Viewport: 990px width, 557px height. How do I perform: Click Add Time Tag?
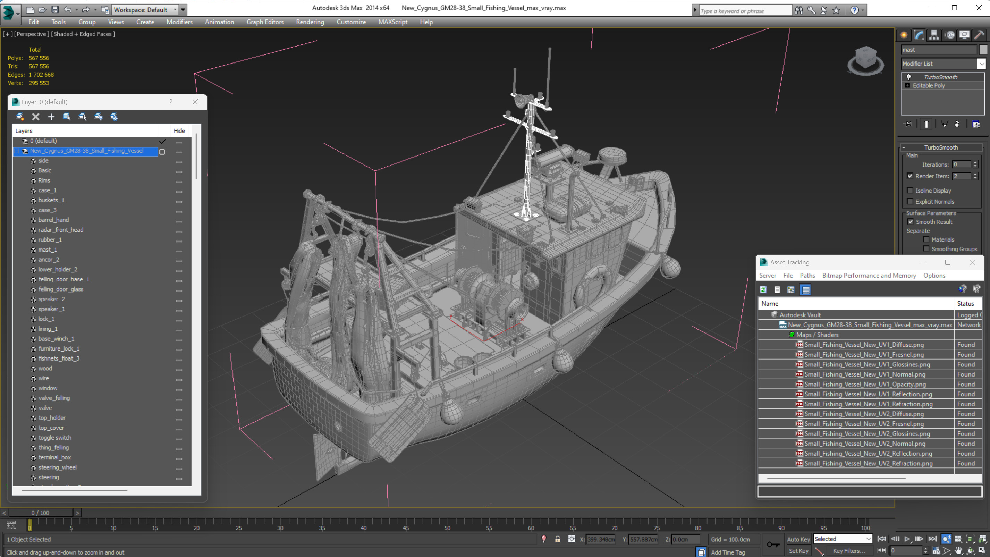tap(728, 552)
